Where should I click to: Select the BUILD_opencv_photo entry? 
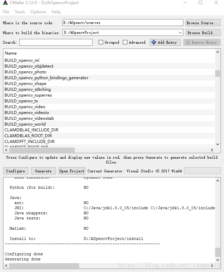pos(109,72)
